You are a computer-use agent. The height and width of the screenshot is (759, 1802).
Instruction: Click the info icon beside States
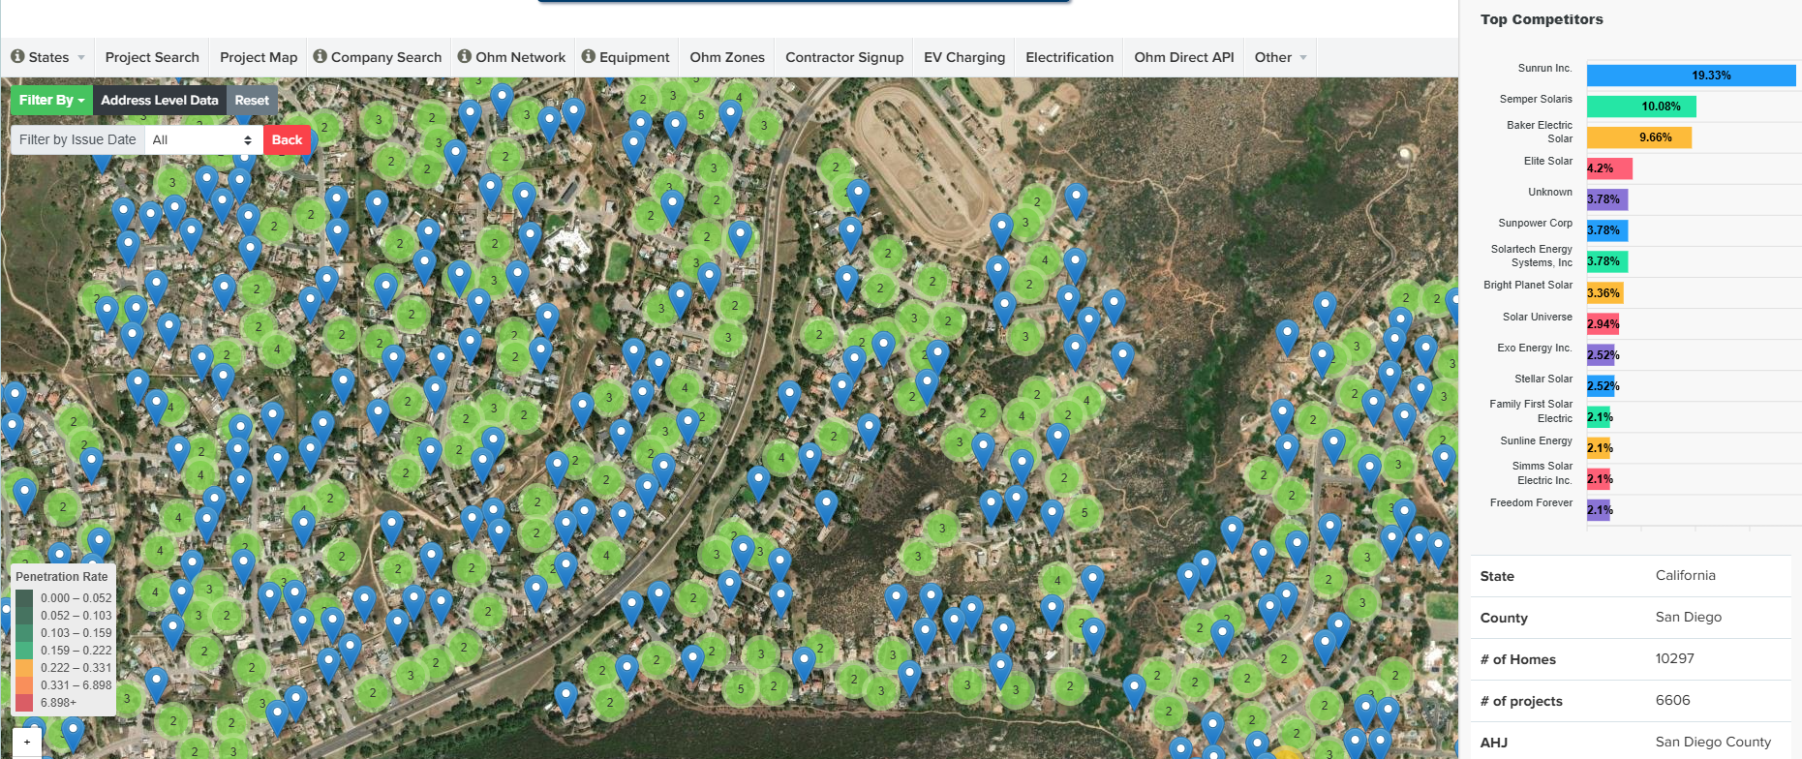[17, 57]
